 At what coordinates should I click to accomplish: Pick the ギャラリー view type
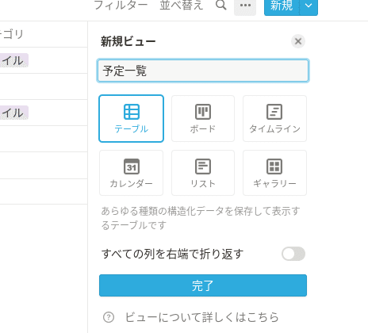point(274,173)
